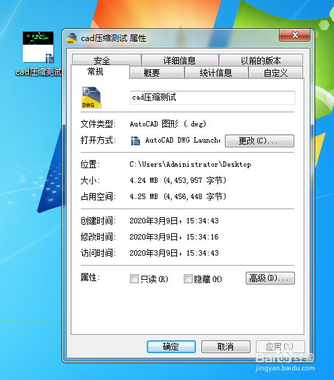
Task: Click the location path C:\Users\Administrator\Desktop
Action: (x=190, y=164)
